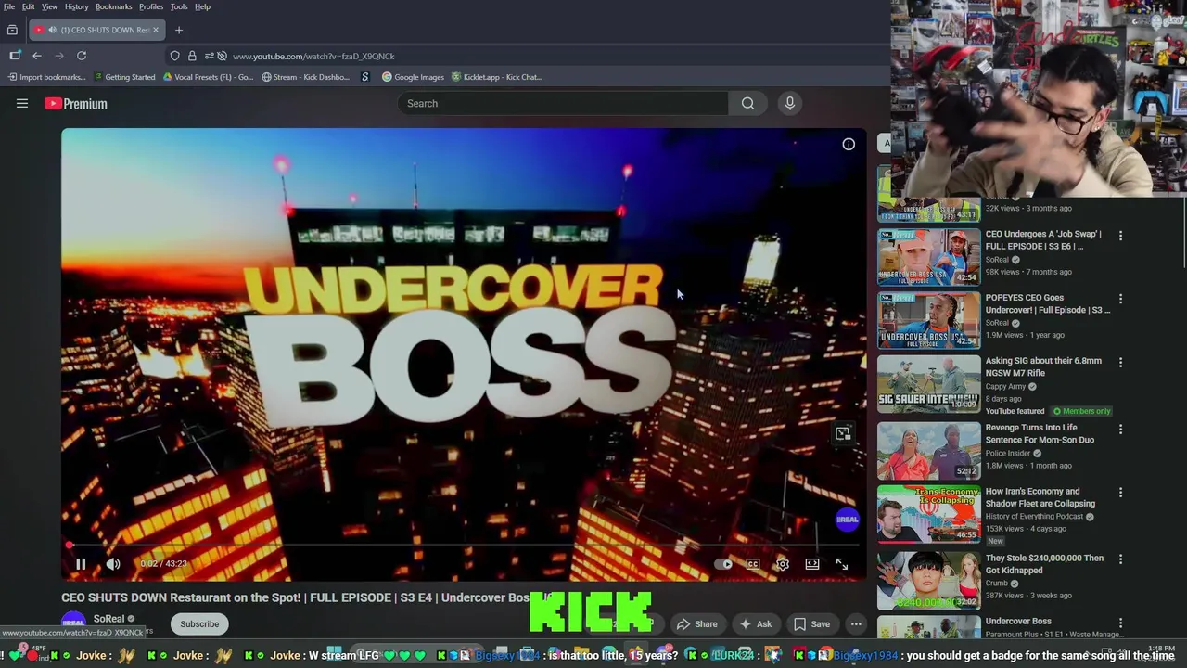
Task: Open options for Asking SIG video
Action: point(1120,362)
